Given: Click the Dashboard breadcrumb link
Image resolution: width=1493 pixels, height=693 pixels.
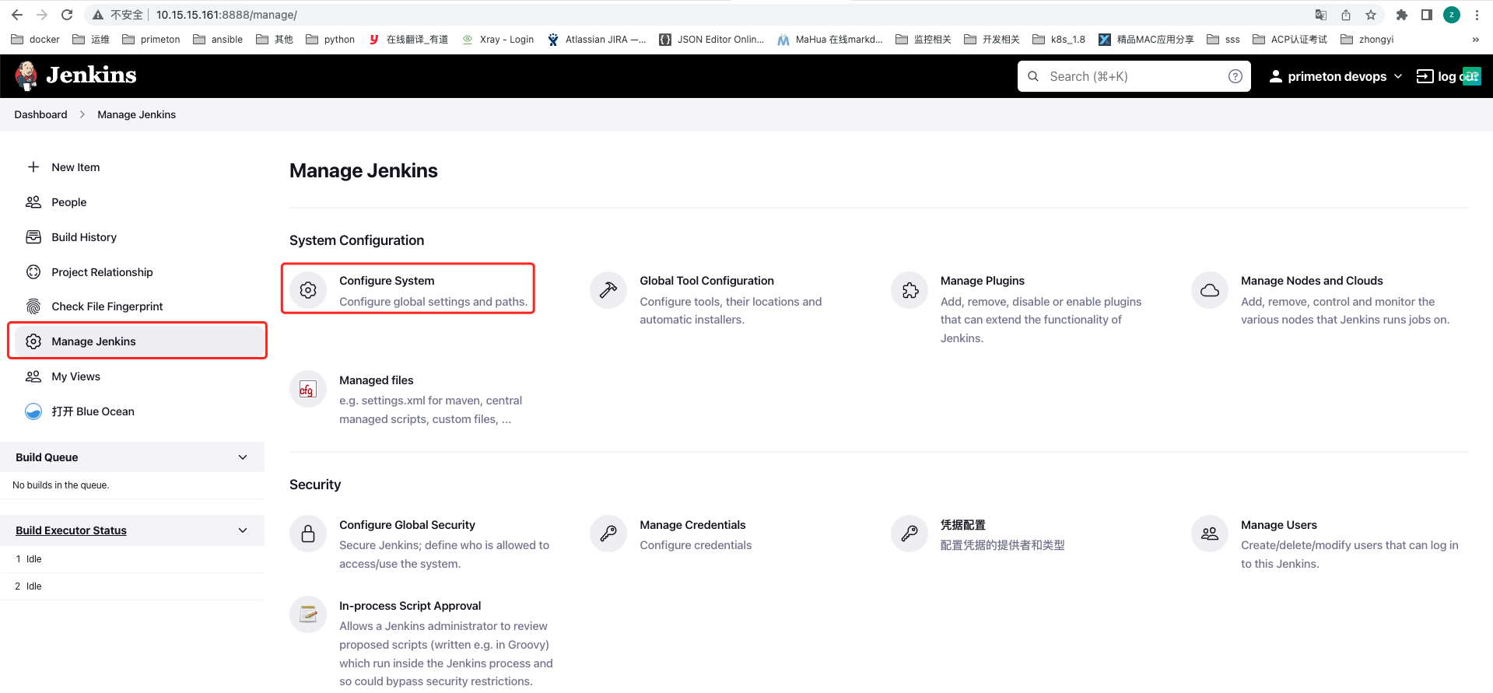Looking at the screenshot, I should (x=40, y=114).
